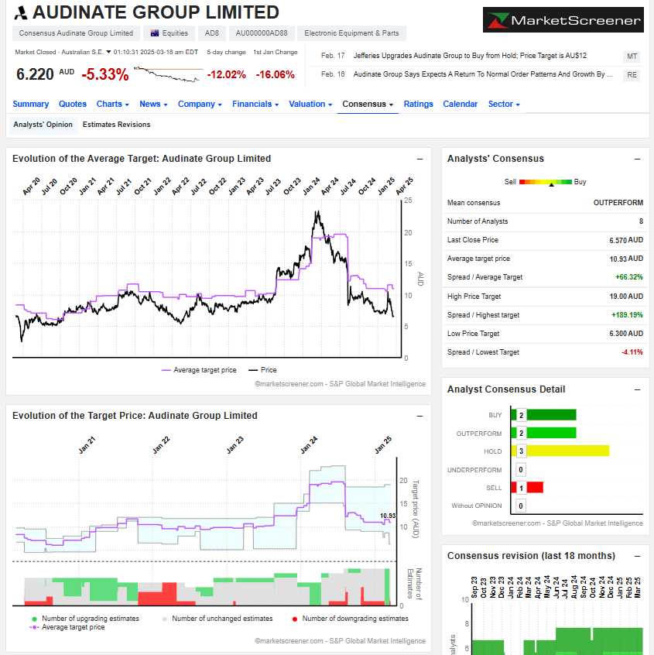Viewport: 654px width, 655px height.
Task: Go to the Ratings tab
Action: (x=418, y=104)
